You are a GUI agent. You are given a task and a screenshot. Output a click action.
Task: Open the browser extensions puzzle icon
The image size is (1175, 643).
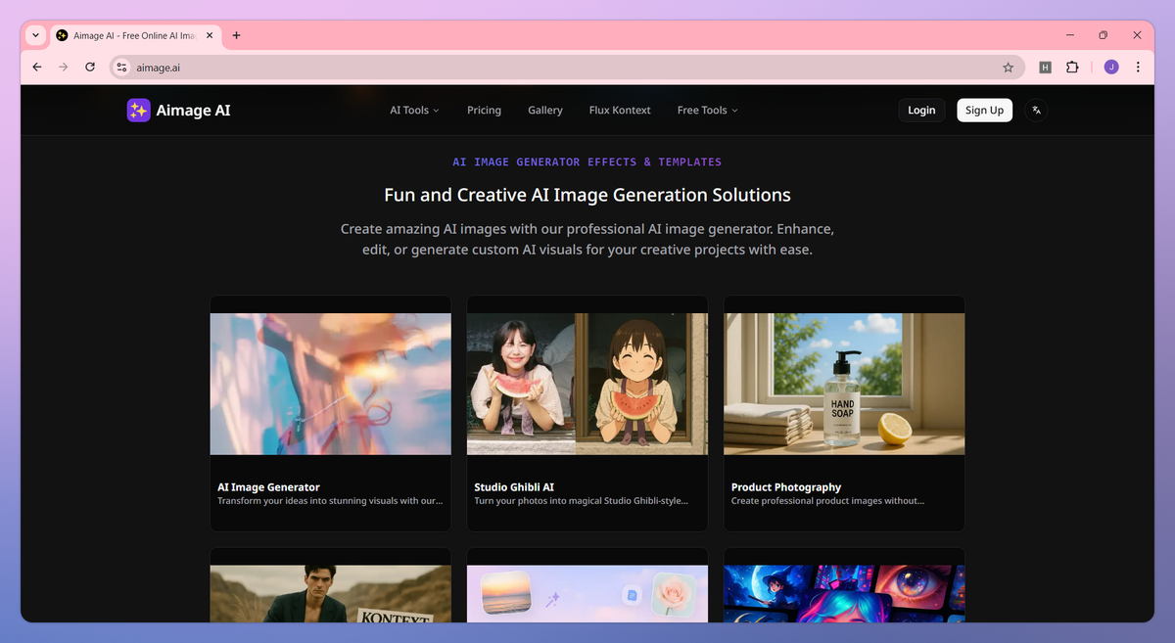pyautogui.click(x=1072, y=68)
